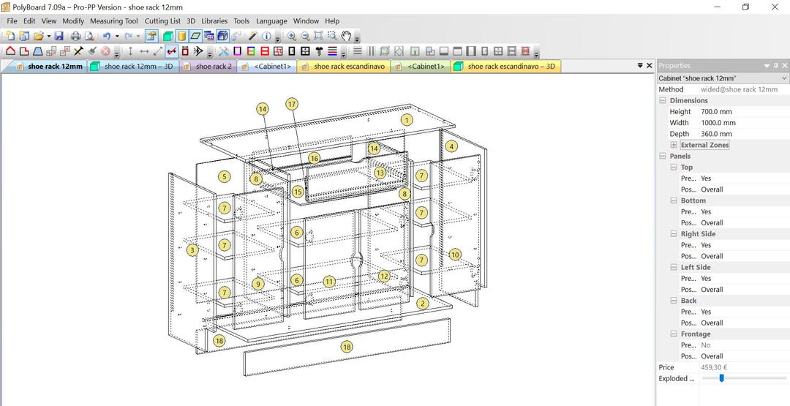Screen dimensions: 790x406
Task: Open Print Preview
Action: pyautogui.click(x=89, y=36)
